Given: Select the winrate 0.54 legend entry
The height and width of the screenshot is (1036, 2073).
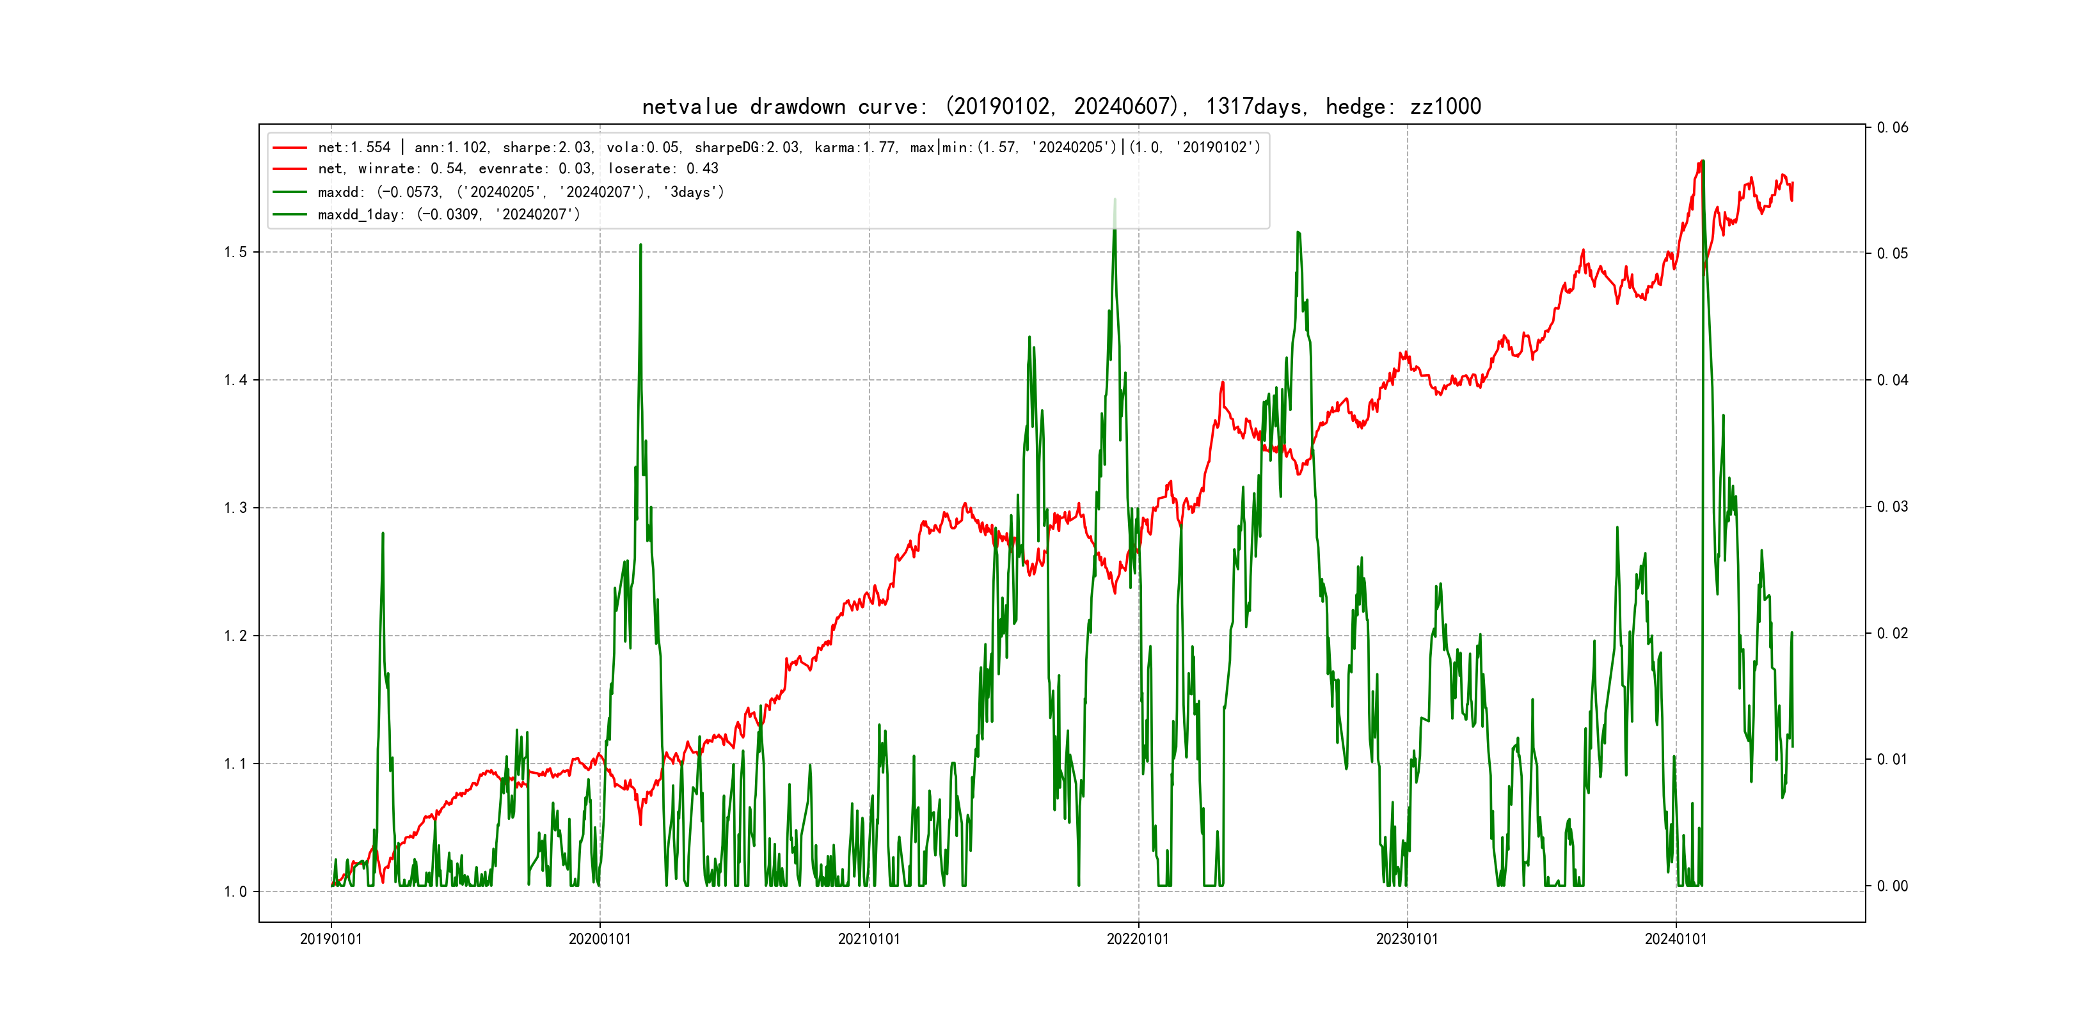Looking at the screenshot, I should point(518,169).
